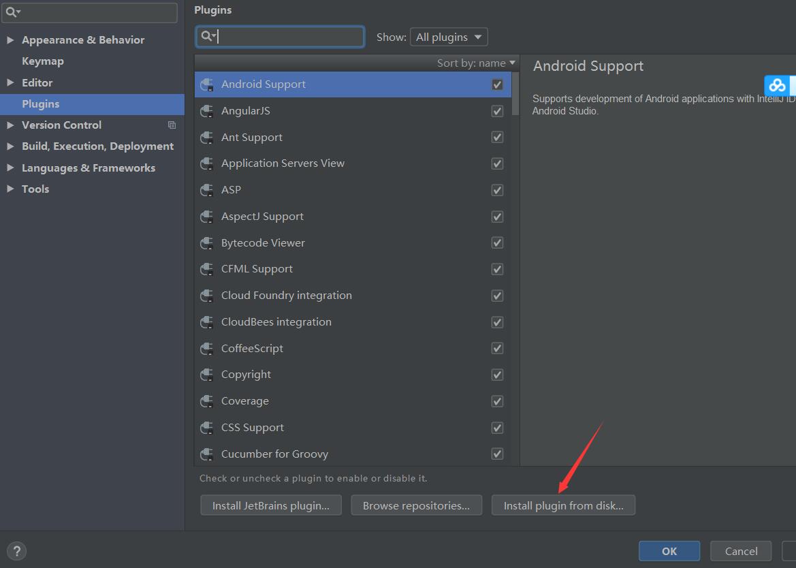Screen dimensions: 796x568
Task: Open Version Control settings
Action: [x=61, y=125]
